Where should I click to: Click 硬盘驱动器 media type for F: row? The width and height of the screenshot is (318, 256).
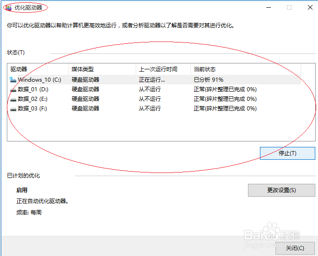(85, 109)
